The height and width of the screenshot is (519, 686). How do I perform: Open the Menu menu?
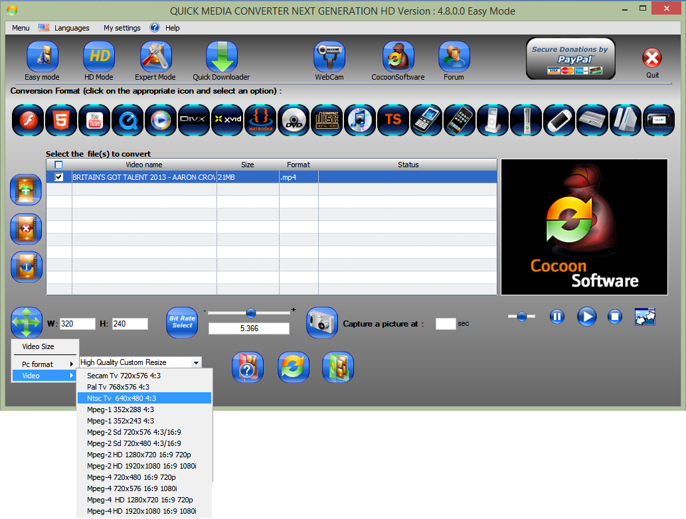(21, 28)
